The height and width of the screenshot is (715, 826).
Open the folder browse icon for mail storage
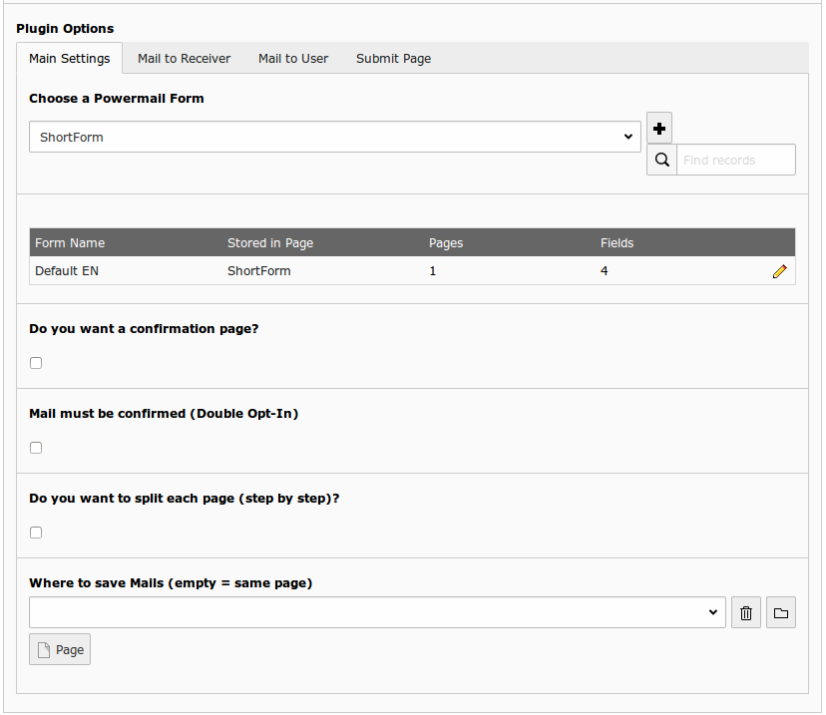(x=781, y=613)
